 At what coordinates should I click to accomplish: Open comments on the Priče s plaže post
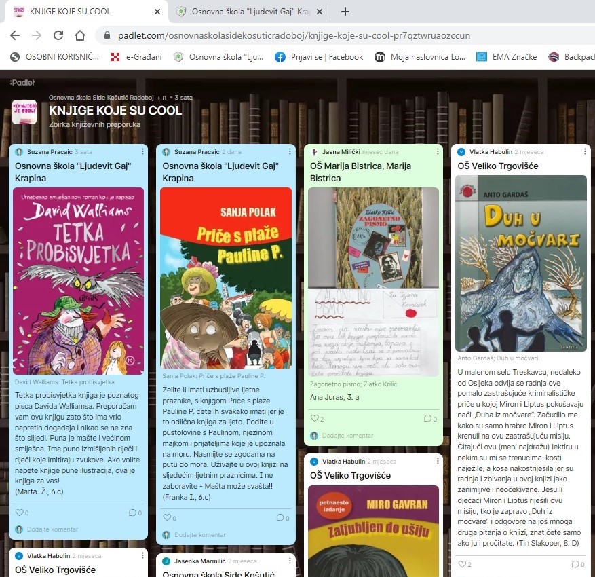pos(280,517)
